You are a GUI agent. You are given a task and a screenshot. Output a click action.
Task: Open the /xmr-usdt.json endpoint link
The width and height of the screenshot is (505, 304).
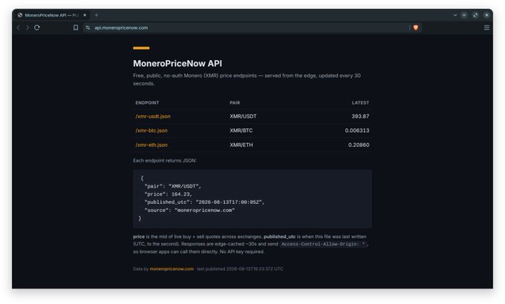coord(153,116)
